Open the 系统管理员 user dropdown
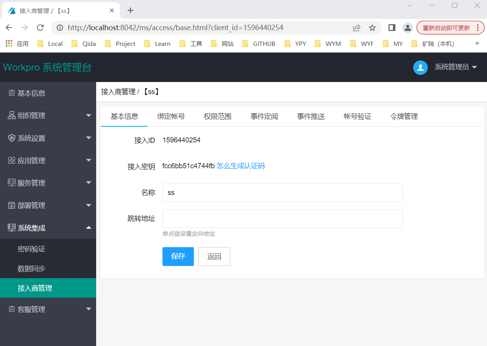The image size is (487, 346). (x=456, y=67)
